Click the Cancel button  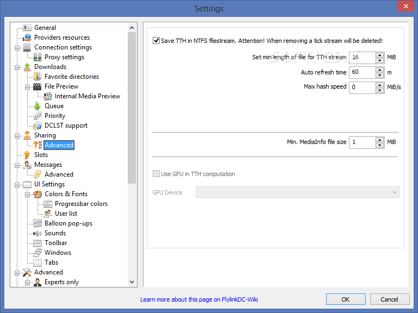(390, 299)
